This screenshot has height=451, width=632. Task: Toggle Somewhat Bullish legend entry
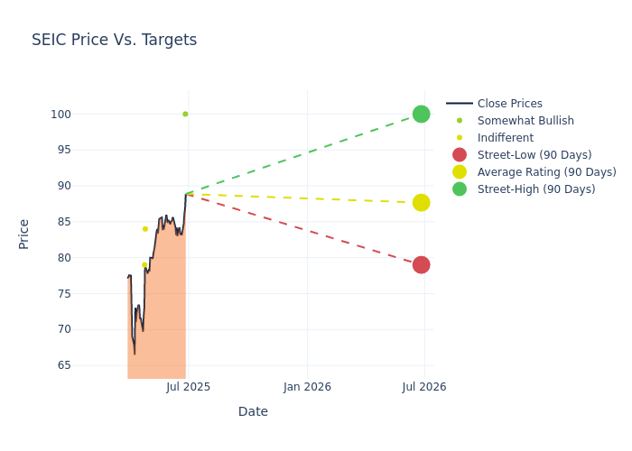(525, 121)
